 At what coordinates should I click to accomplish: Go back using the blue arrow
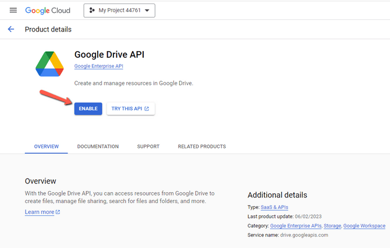[11, 29]
